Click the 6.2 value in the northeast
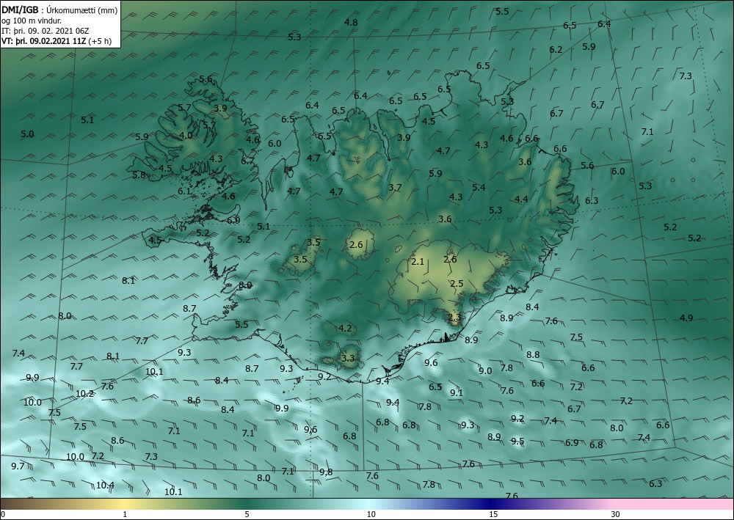 556,50
